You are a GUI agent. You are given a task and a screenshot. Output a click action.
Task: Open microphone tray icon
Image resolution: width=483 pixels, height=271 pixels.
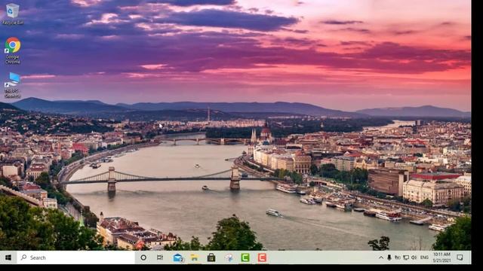pyautogui.click(x=389, y=257)
